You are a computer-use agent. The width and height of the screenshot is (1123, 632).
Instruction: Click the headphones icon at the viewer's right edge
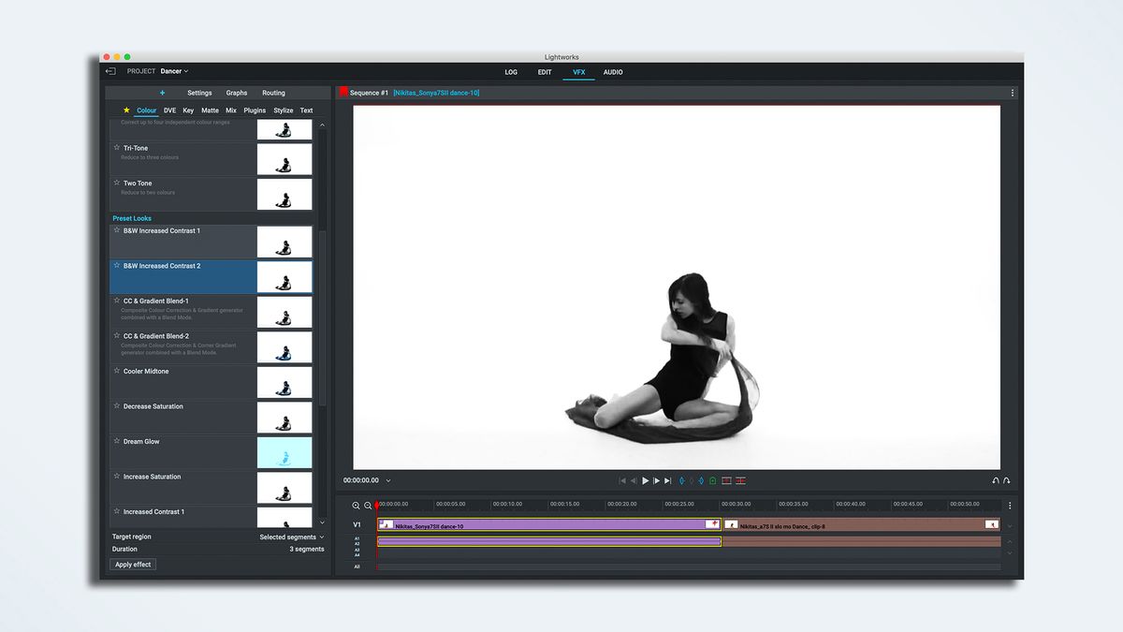995,480
